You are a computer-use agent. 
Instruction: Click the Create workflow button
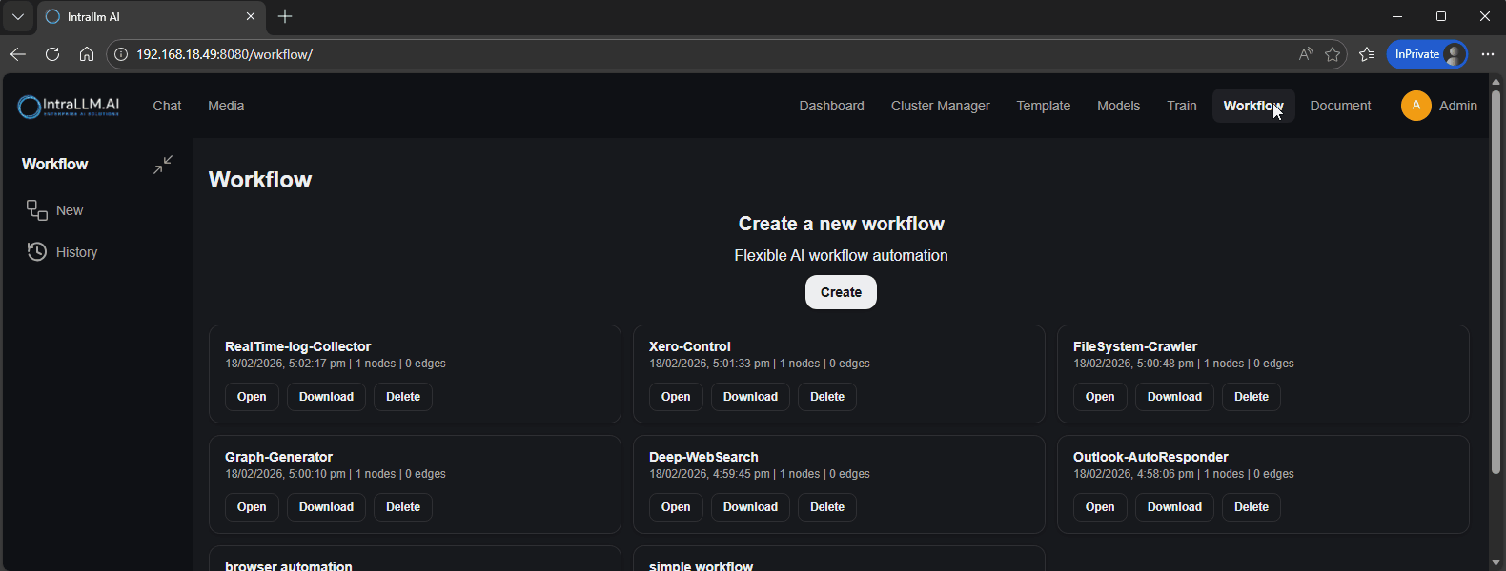pos(841,292)
